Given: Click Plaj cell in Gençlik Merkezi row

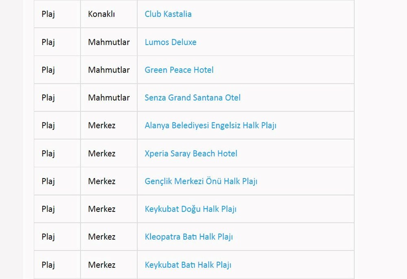Looking at the screenshot, I should (48, 181).
